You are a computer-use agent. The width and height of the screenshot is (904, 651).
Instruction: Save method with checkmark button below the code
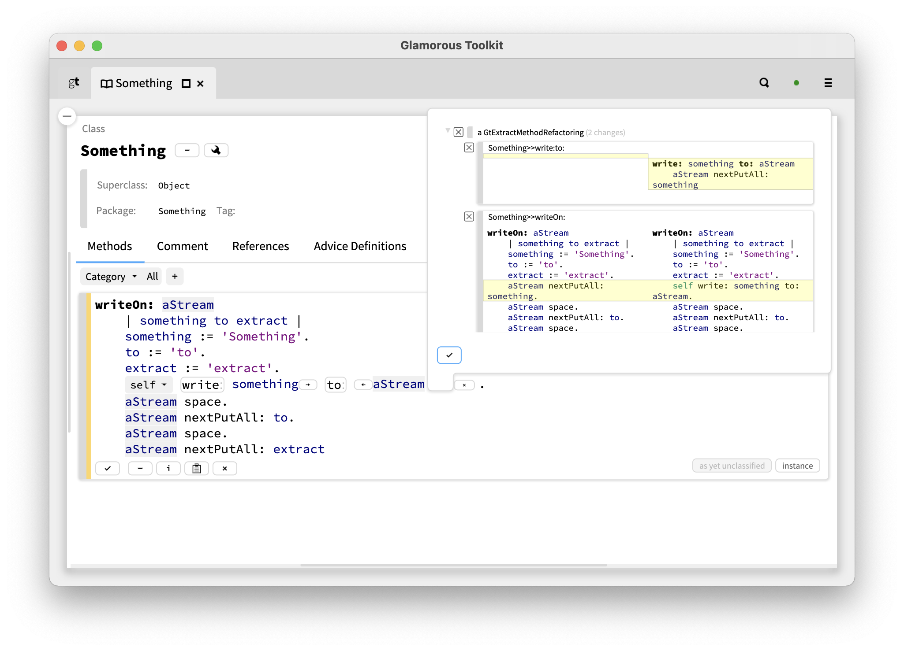108,468
